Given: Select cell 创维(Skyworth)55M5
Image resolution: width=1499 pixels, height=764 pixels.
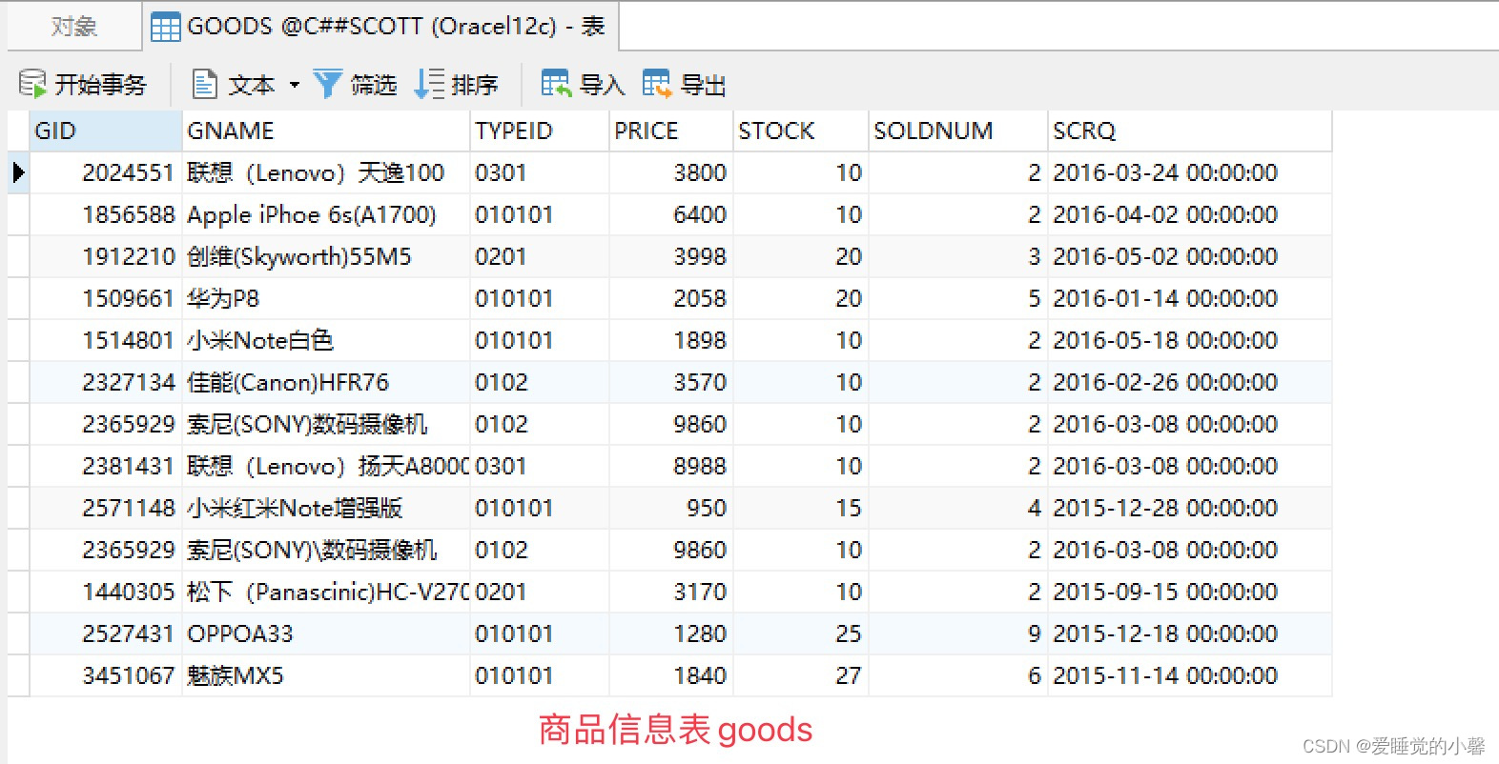Looking at the screenshot, I should [x=326, y=256].
